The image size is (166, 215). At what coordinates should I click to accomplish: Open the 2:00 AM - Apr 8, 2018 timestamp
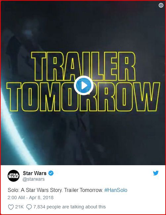point(30,198)
